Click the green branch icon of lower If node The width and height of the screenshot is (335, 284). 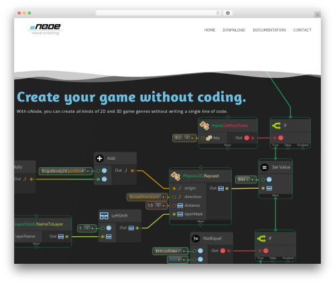(x=261, y=238)
